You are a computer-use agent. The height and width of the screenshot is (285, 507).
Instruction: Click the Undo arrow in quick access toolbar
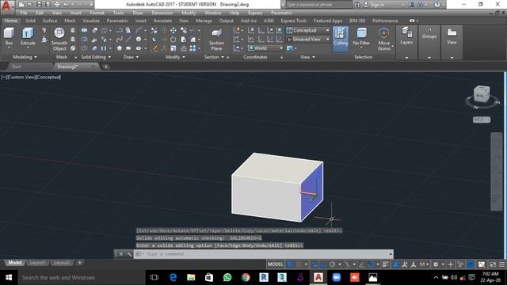coord(66,5)
